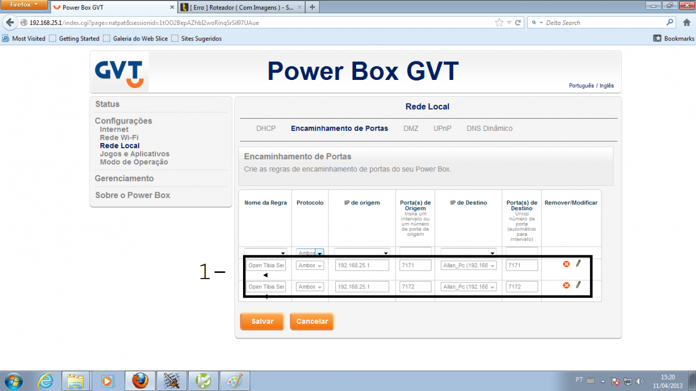
Task: Select the Encaminhamento de Portas tab
Action: pyautogui.click(x=339, y=129)
